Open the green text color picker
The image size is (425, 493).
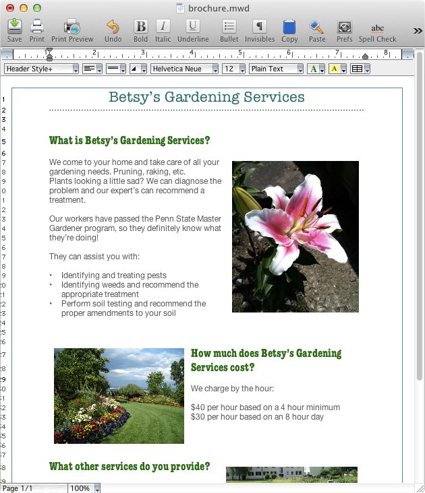tap(316, 69)
